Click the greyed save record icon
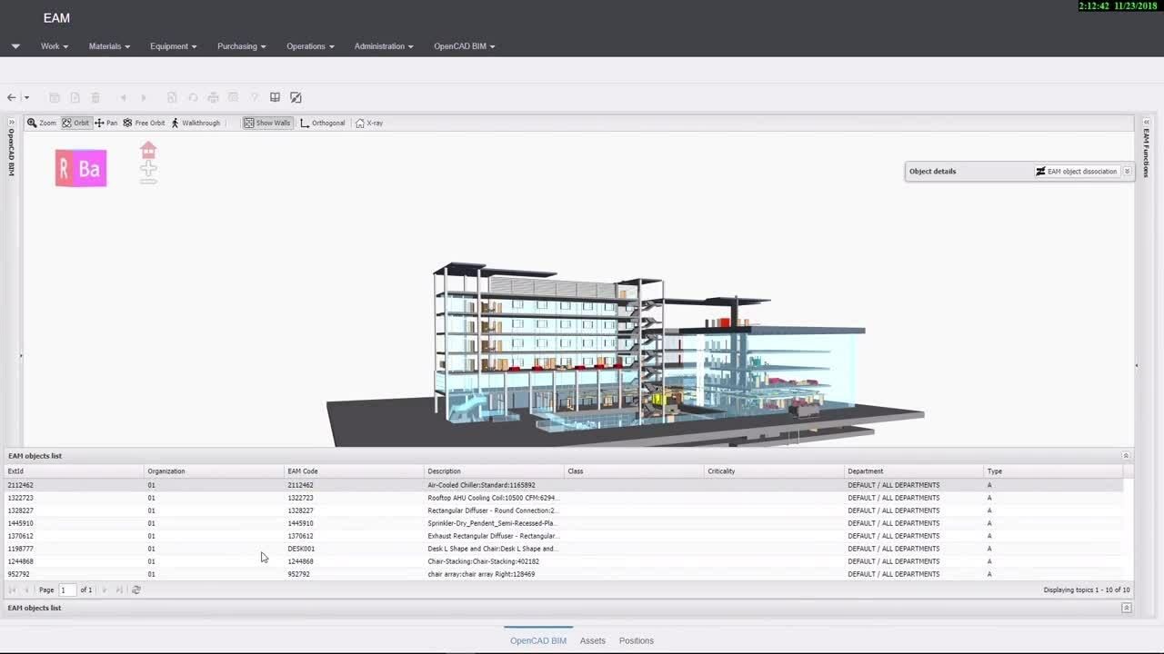The height and width of the screenshot is (654, 1164). click(55, 97)
